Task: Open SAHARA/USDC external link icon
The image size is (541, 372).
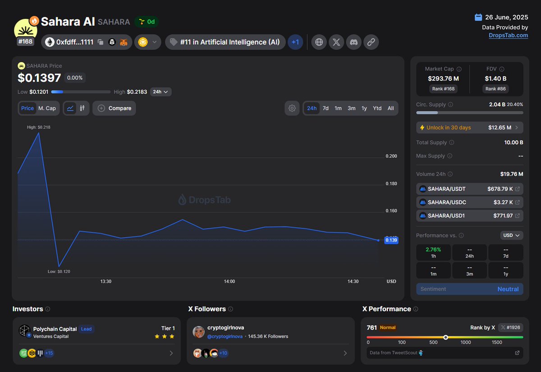Action: [x=518, y=202]
